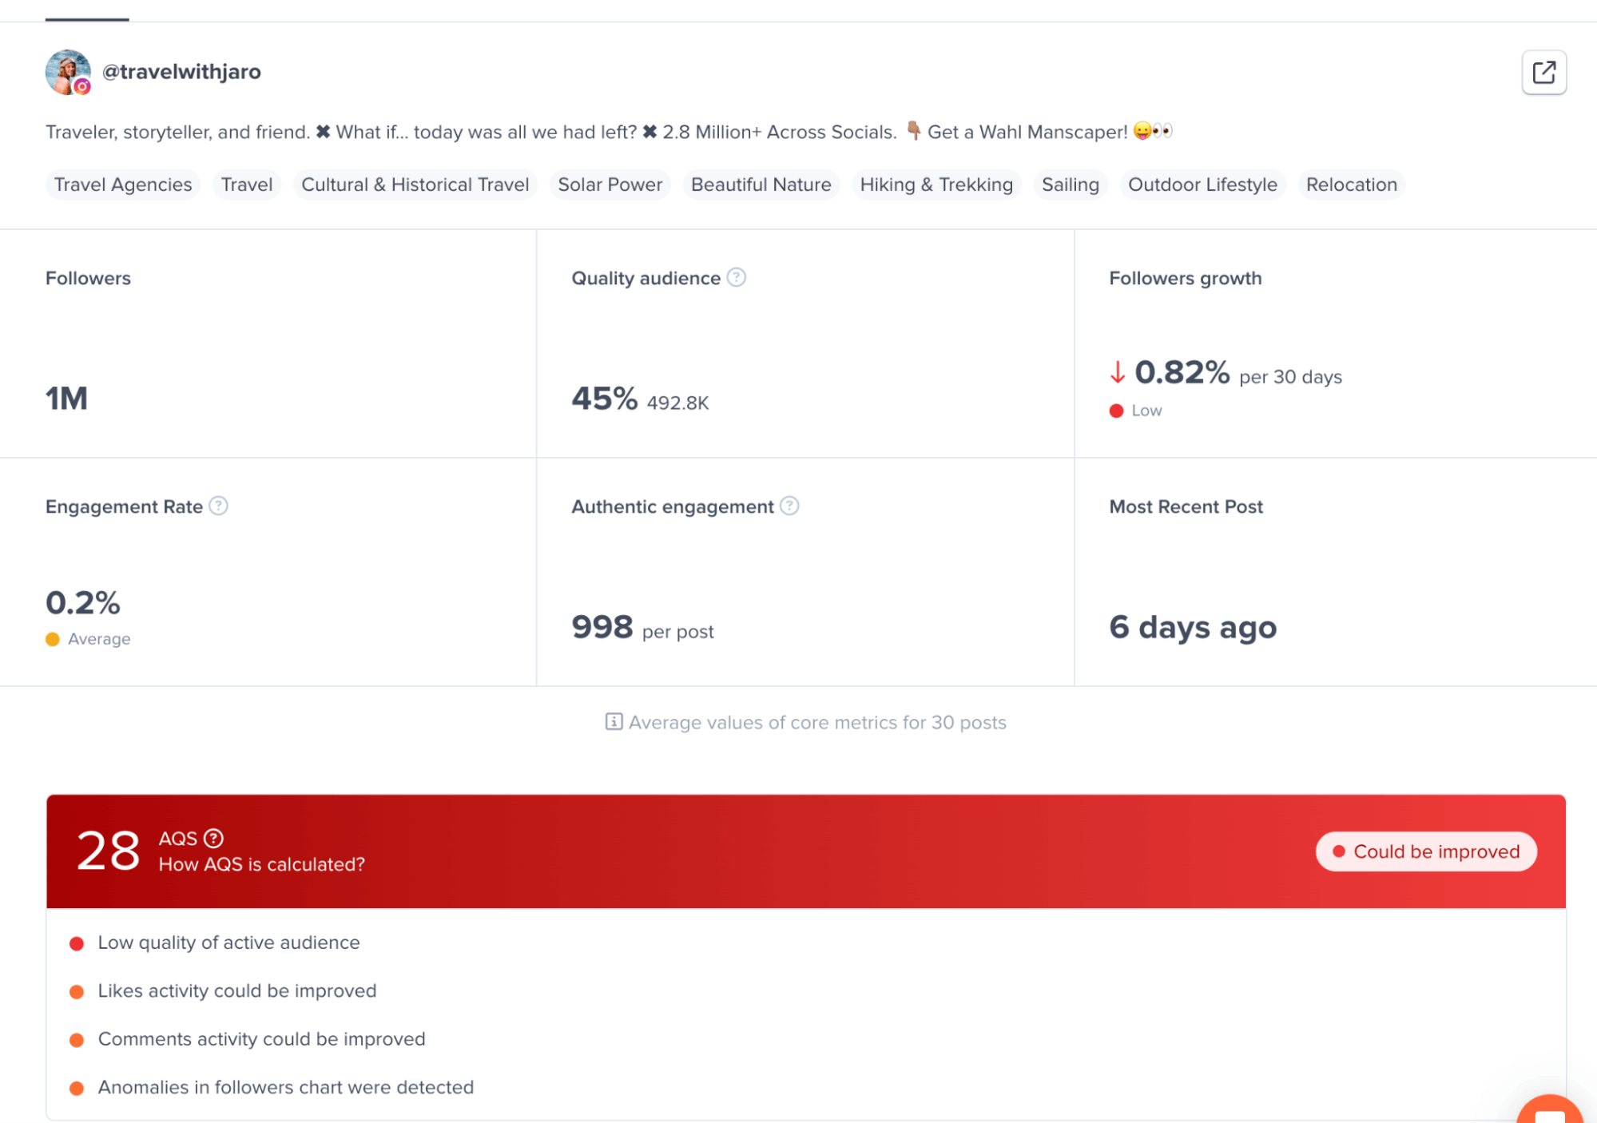
Task: Select the Solar Power tag
Action: 610,185
